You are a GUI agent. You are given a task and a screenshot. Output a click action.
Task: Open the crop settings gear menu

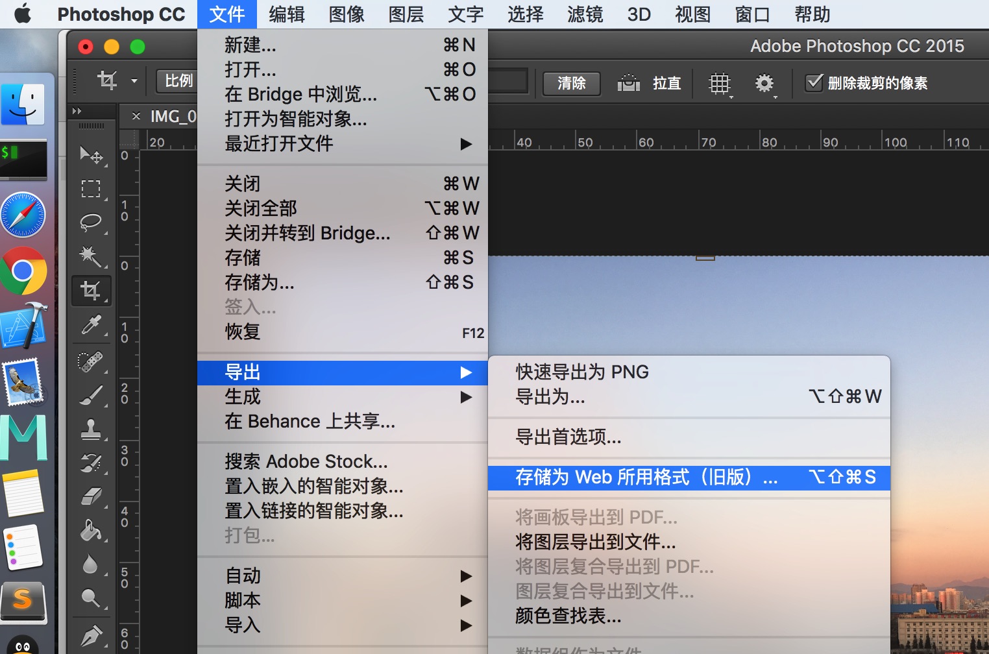click(765, 84)
